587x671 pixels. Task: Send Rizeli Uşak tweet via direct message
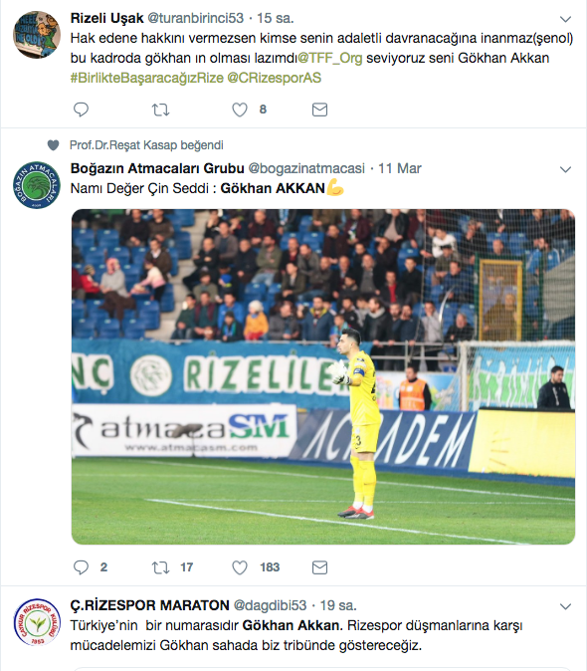(319, 110)
